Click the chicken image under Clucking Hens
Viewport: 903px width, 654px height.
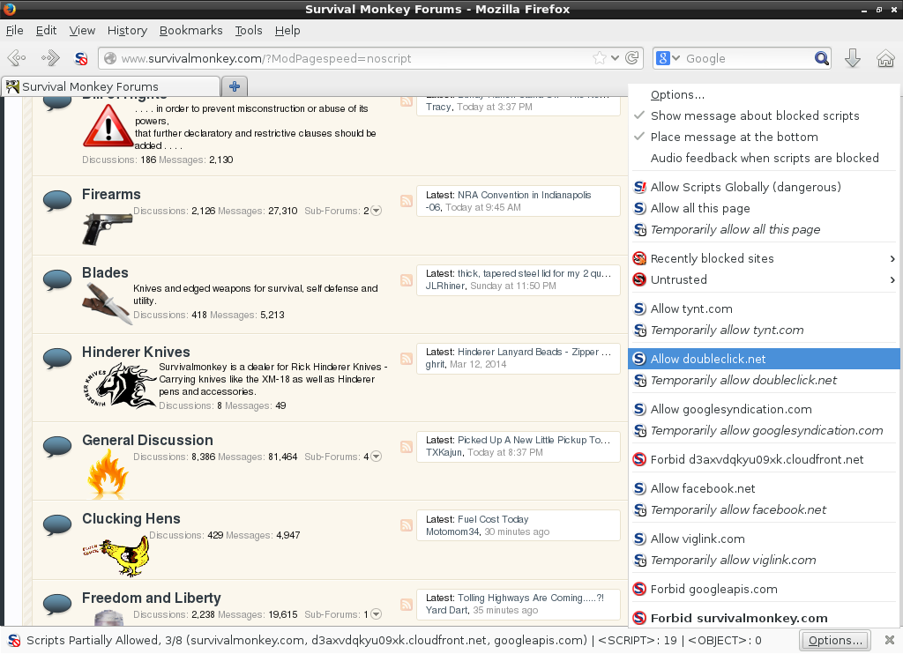117,555
